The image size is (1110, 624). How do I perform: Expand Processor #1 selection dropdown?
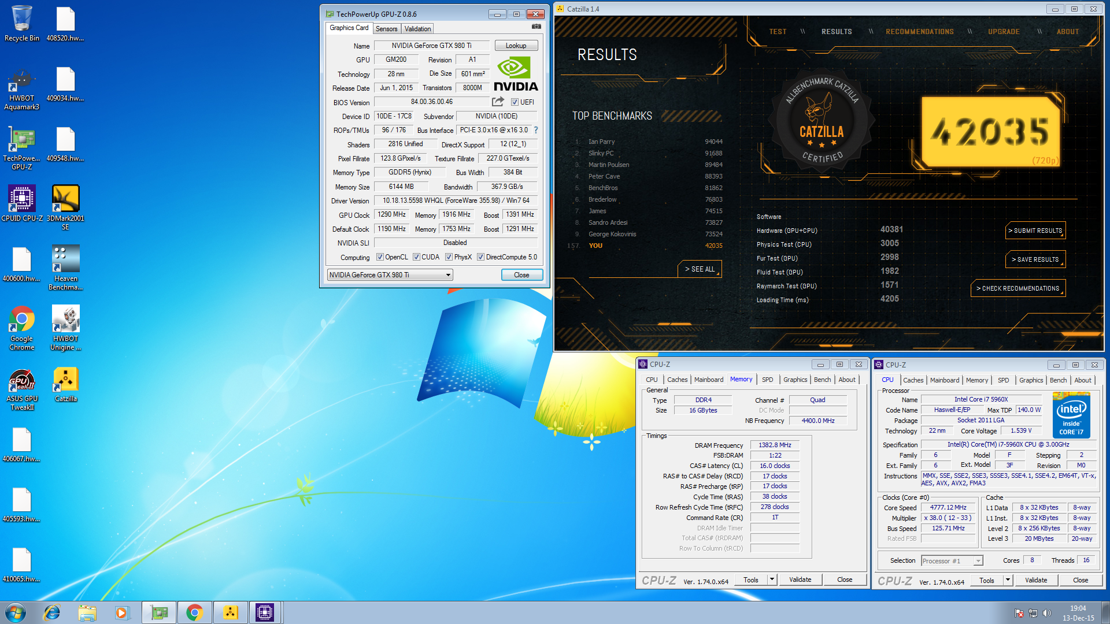tap(978, 560)
